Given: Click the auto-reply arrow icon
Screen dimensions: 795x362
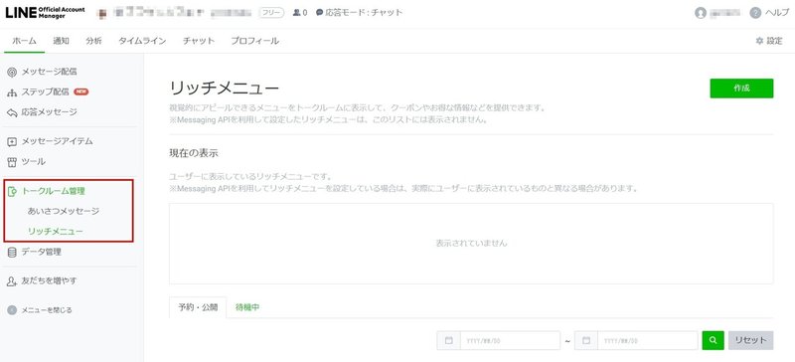Looking at the screenshot, I should click(12, 112).
